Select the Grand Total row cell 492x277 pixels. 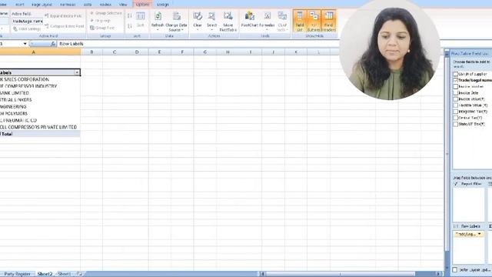pyautogui.click(x=40, y=134)
